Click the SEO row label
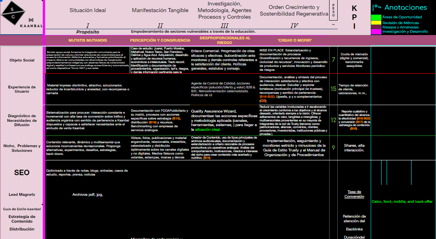The height and width of the screenshot is (239, 436). click(x=22, y=172)
